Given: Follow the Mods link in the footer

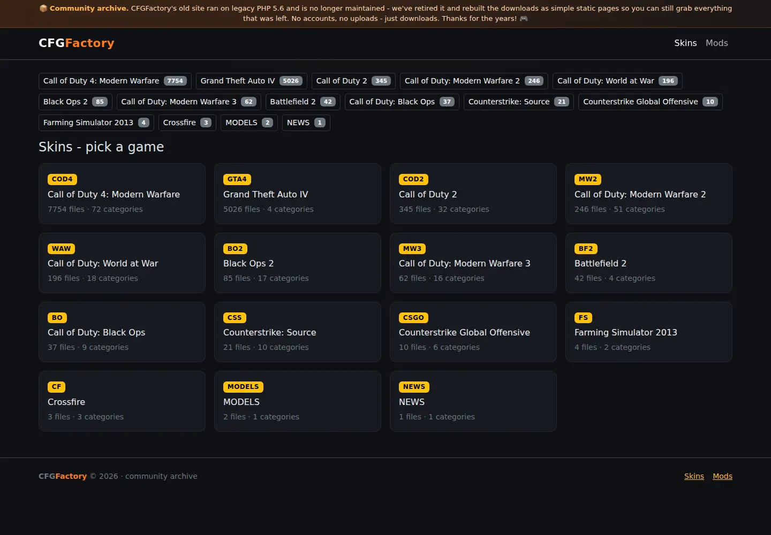Looking at the screenshot, I should [722, 476].
